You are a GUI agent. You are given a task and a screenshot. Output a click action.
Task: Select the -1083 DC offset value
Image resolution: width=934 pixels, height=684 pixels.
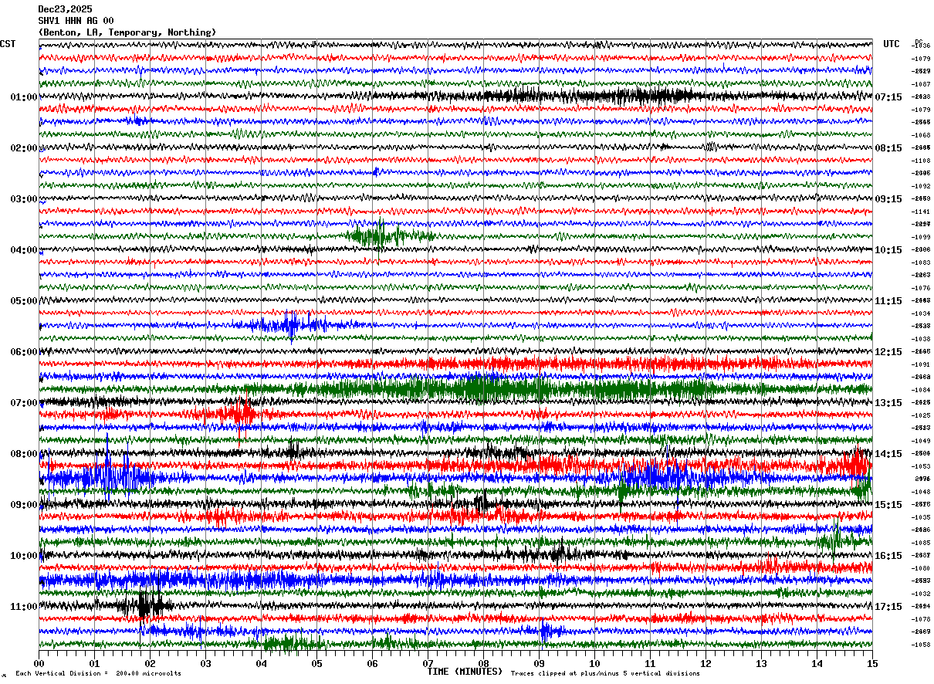(x=921, y=262)
